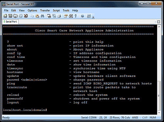Click the 'passwd <admin|cisco>' command text
The height and width of the screenshot is (122, 164).
pos(27,80)
